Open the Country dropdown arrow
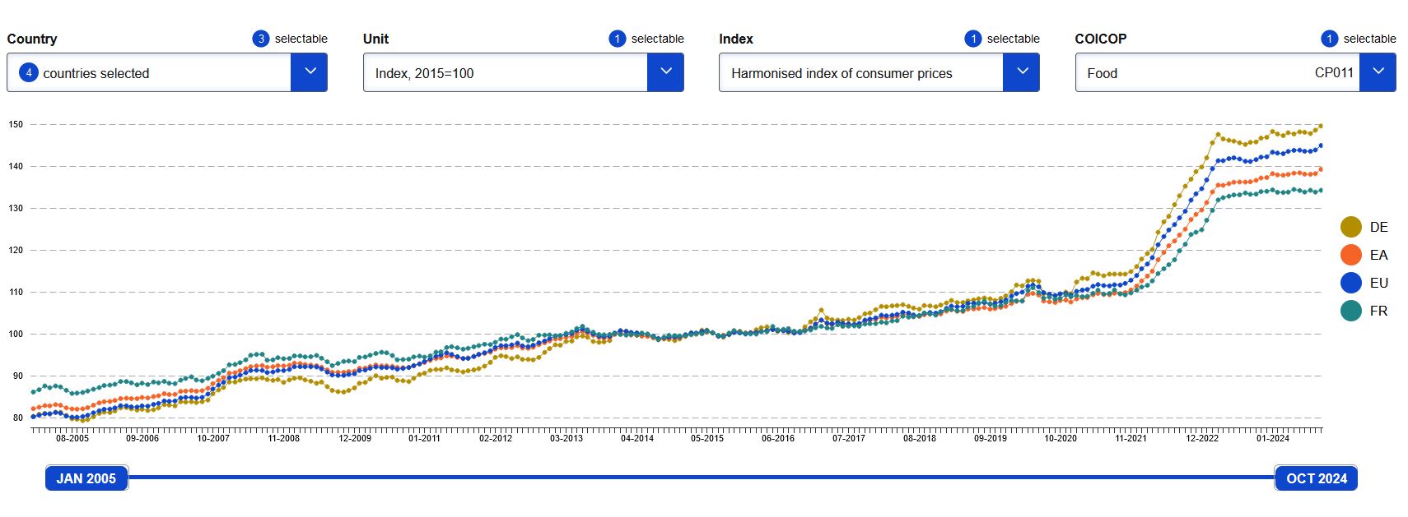The image size is (1408, 517). tap(309, 72)
